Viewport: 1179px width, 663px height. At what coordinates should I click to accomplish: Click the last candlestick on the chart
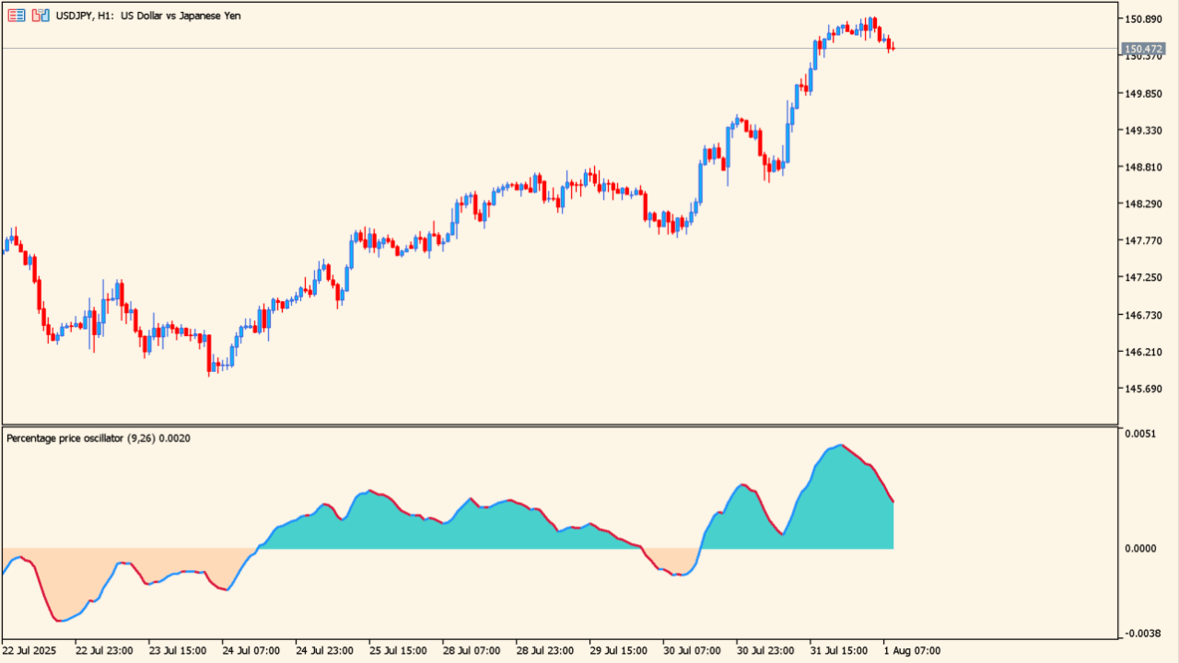893,47
